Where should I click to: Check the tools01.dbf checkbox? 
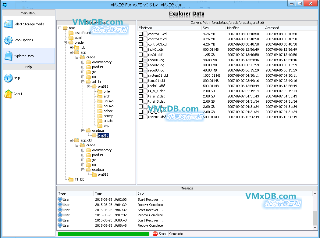tap(140, 86)
